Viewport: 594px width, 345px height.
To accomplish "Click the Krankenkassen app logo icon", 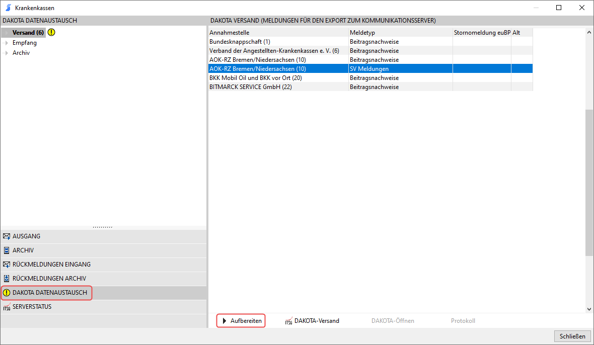I will [9, 8].
